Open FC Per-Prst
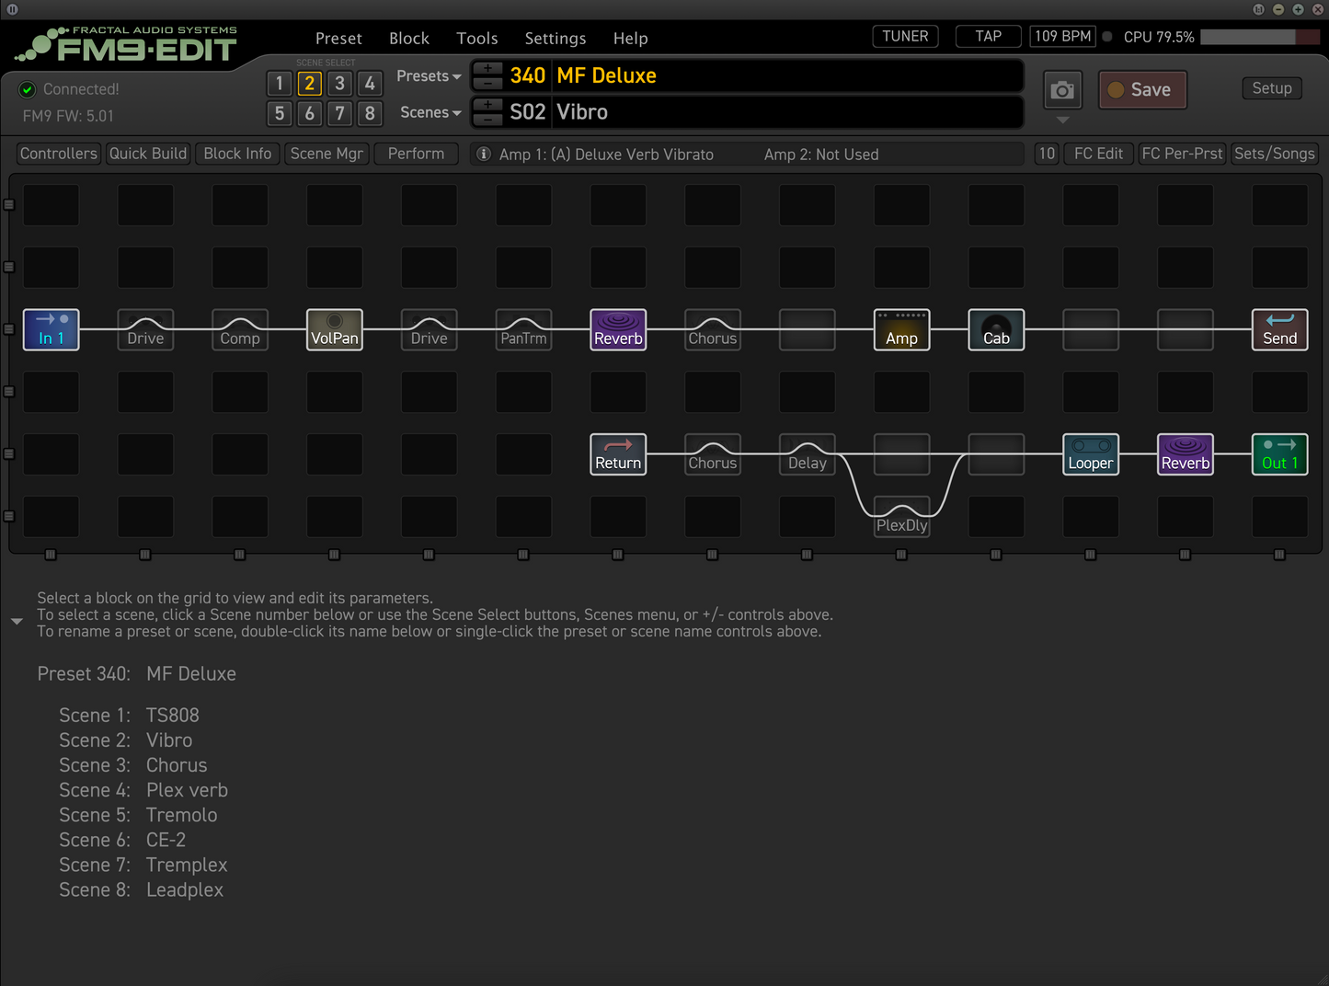 [x=1183, y=154]
